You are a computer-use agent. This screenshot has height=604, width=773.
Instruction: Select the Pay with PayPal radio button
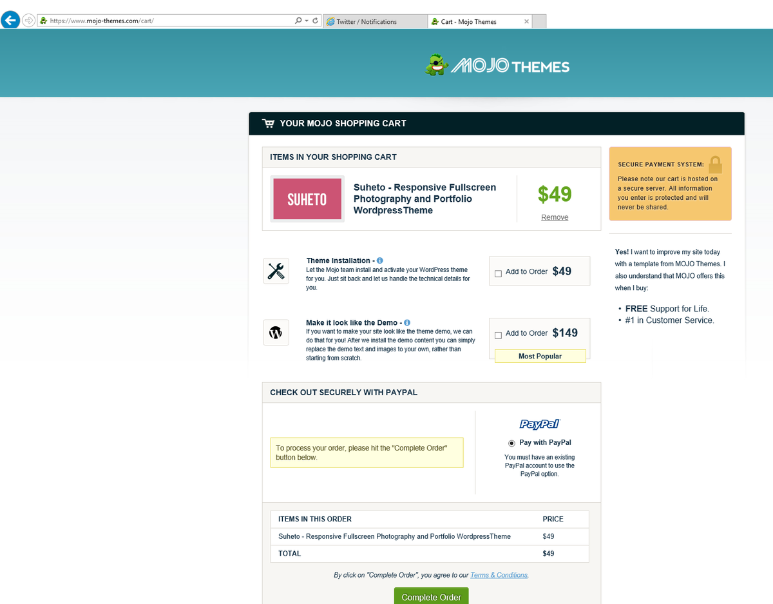(511, 443)
